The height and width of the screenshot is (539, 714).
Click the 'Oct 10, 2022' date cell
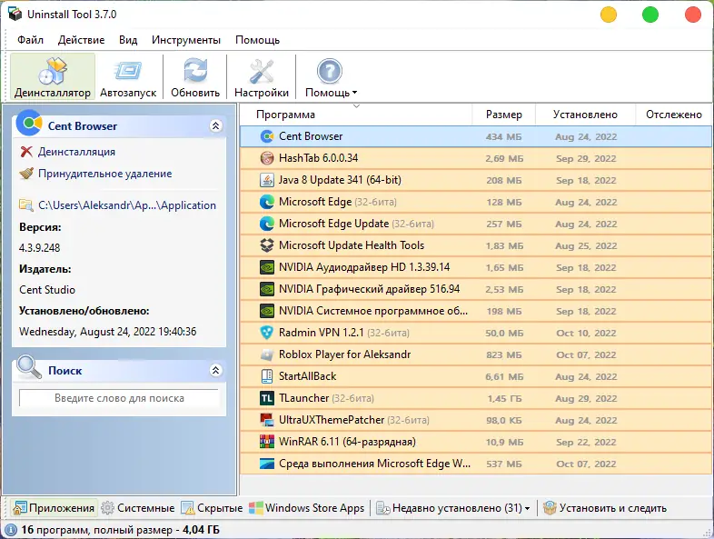[x=586, y=333]
